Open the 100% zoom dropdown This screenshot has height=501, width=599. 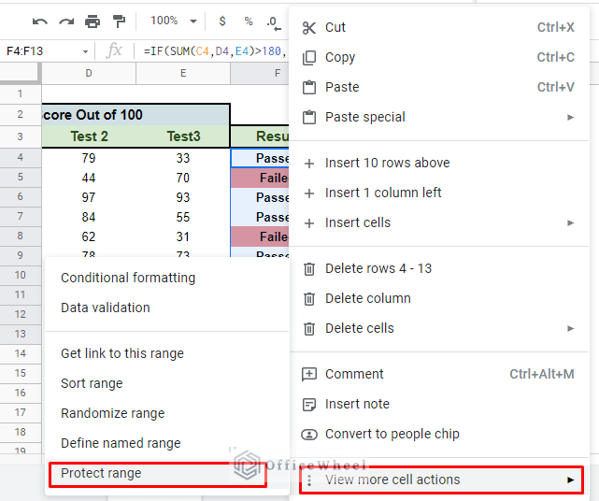click(x=174, y=21)
